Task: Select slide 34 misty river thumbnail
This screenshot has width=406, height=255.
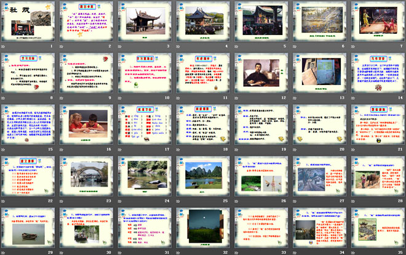Action: [319, 228]
